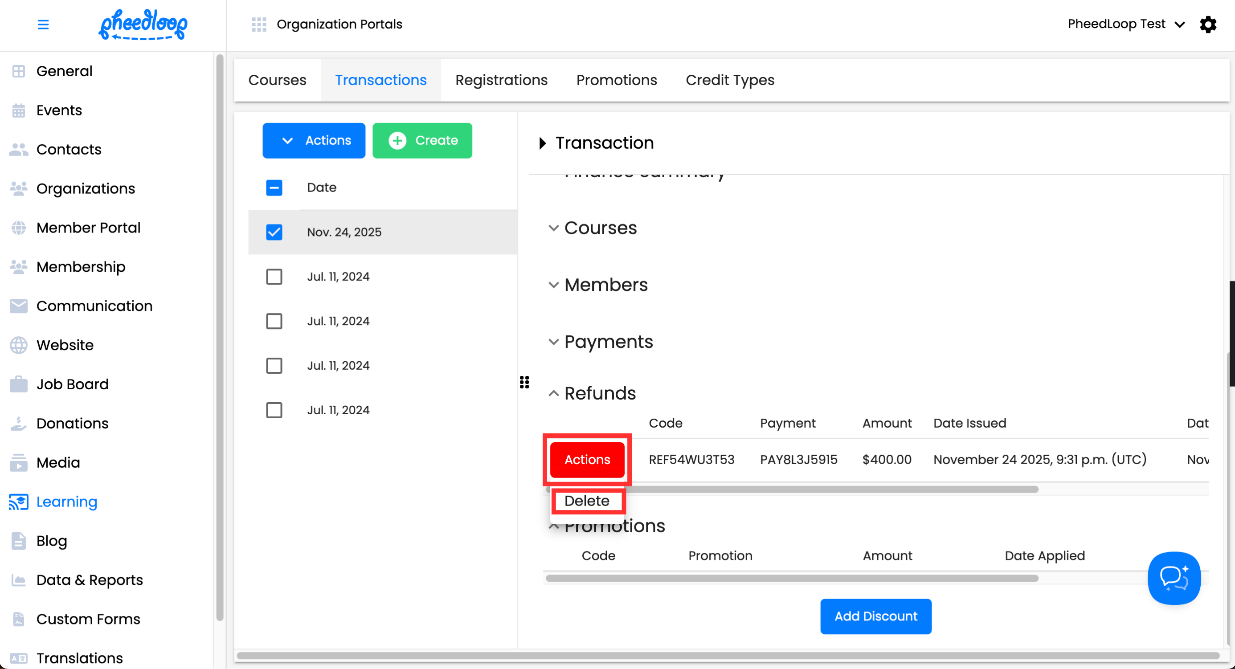Click the Communication envelope icon
The width and height of the screenshot is (1235, 669).
pos(19,306)
